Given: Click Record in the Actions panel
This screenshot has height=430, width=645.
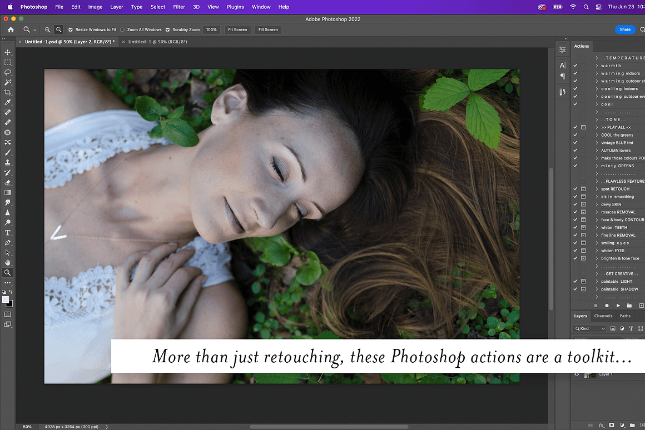Looking at the screenshot, I should [x=607, y=306].
